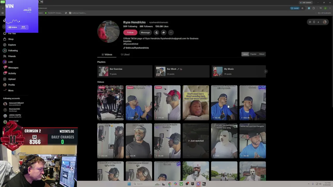Click the circular coin icon in the floating toolbar

point(310,22)
